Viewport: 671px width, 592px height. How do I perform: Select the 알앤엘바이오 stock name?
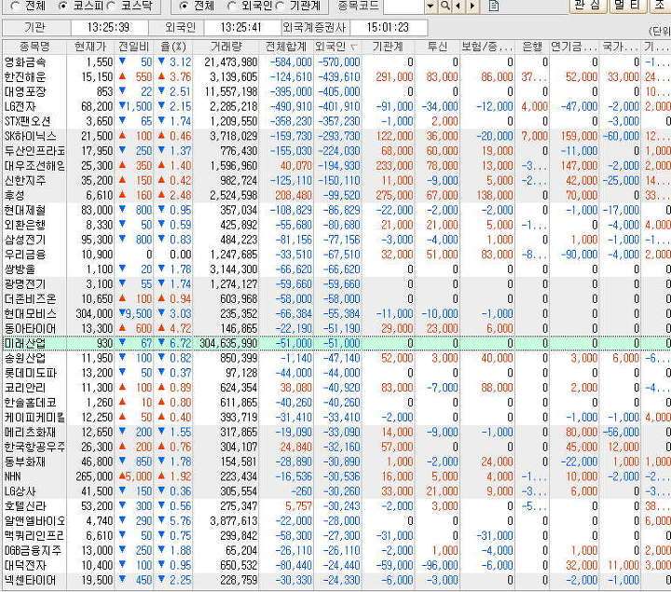point(34,521)
